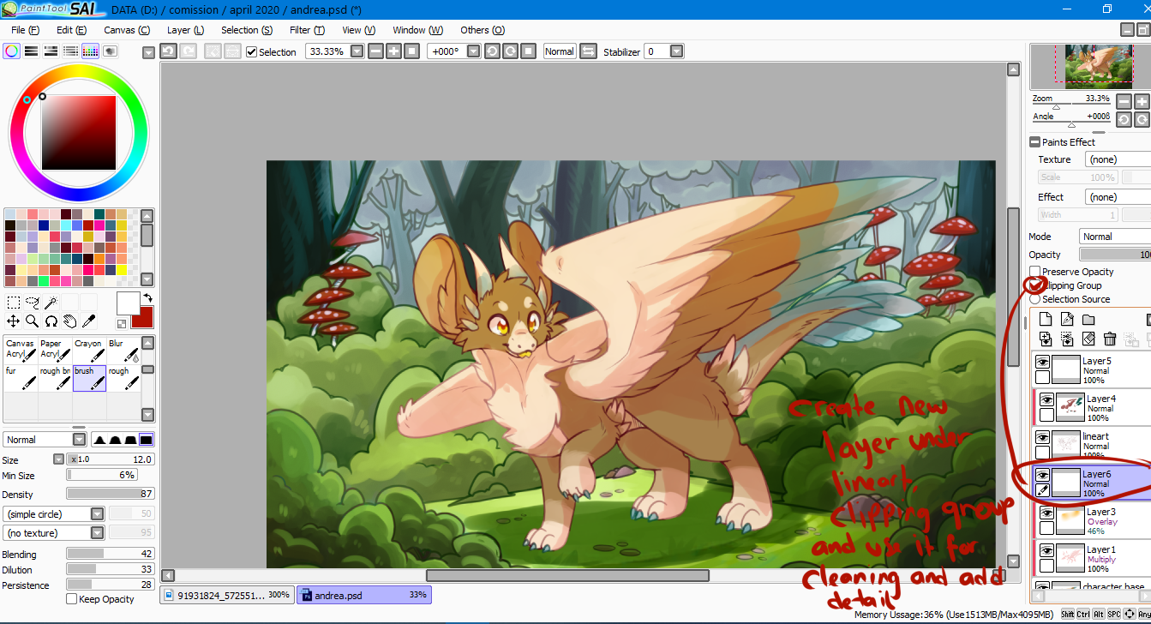Toggle the RGB slider panel icon
The height and width of the screenshot is (624, 1151).
(x=31, y=51)
